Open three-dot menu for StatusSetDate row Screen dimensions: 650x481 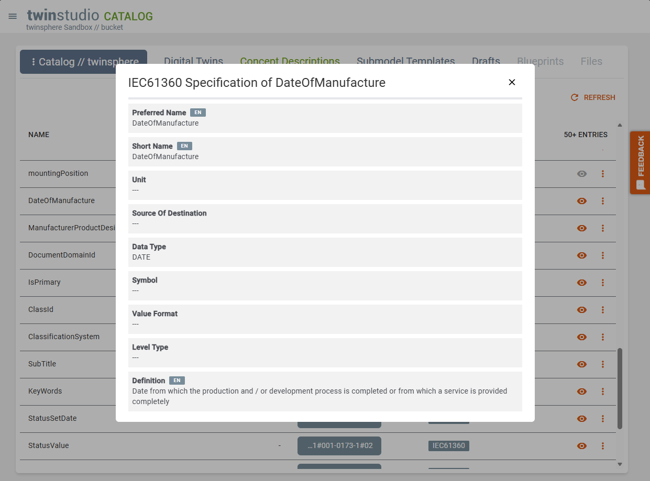603,419
